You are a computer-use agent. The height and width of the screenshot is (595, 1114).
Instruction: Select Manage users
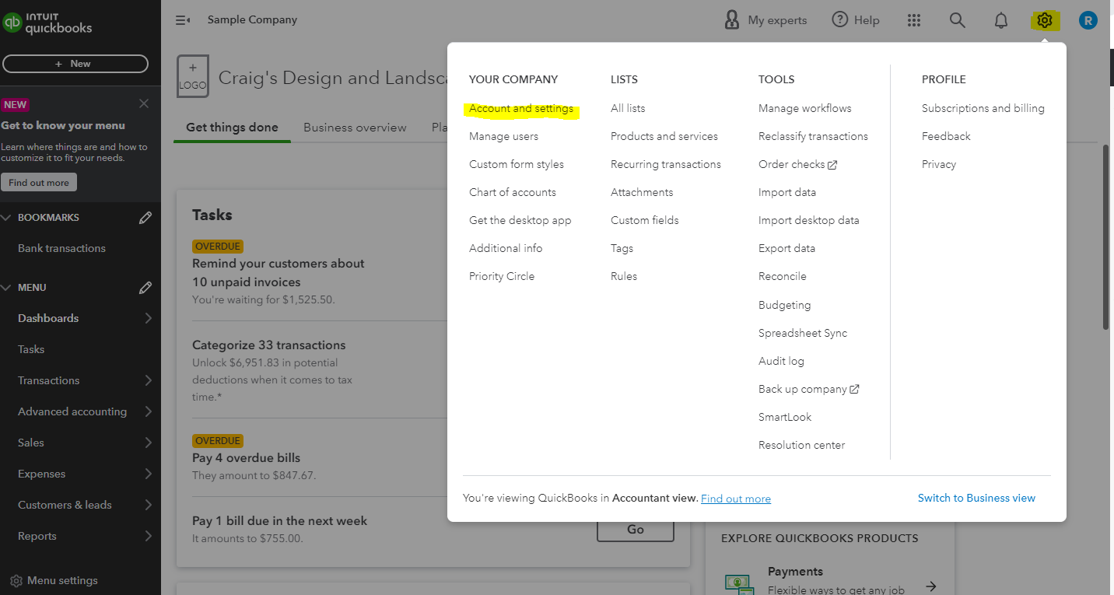(x=503, y=136)
